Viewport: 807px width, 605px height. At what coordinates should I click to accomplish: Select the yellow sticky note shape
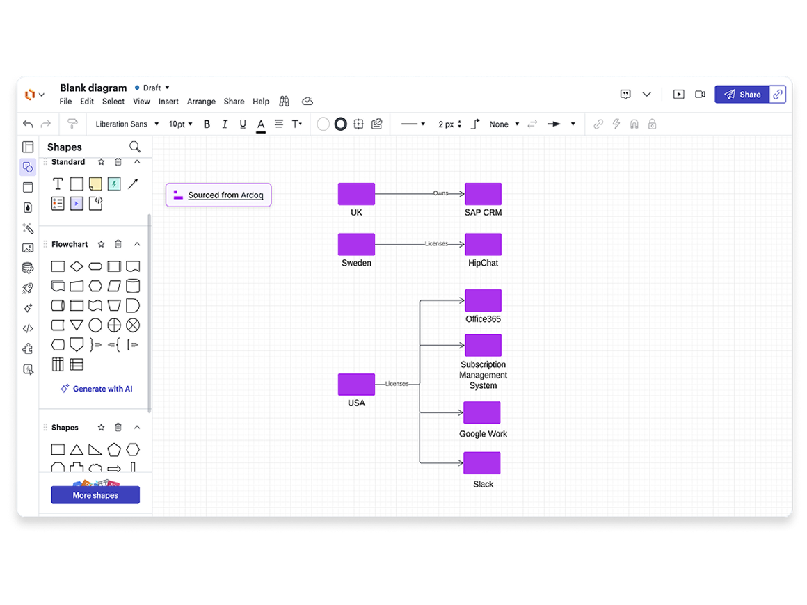point(95,184)
